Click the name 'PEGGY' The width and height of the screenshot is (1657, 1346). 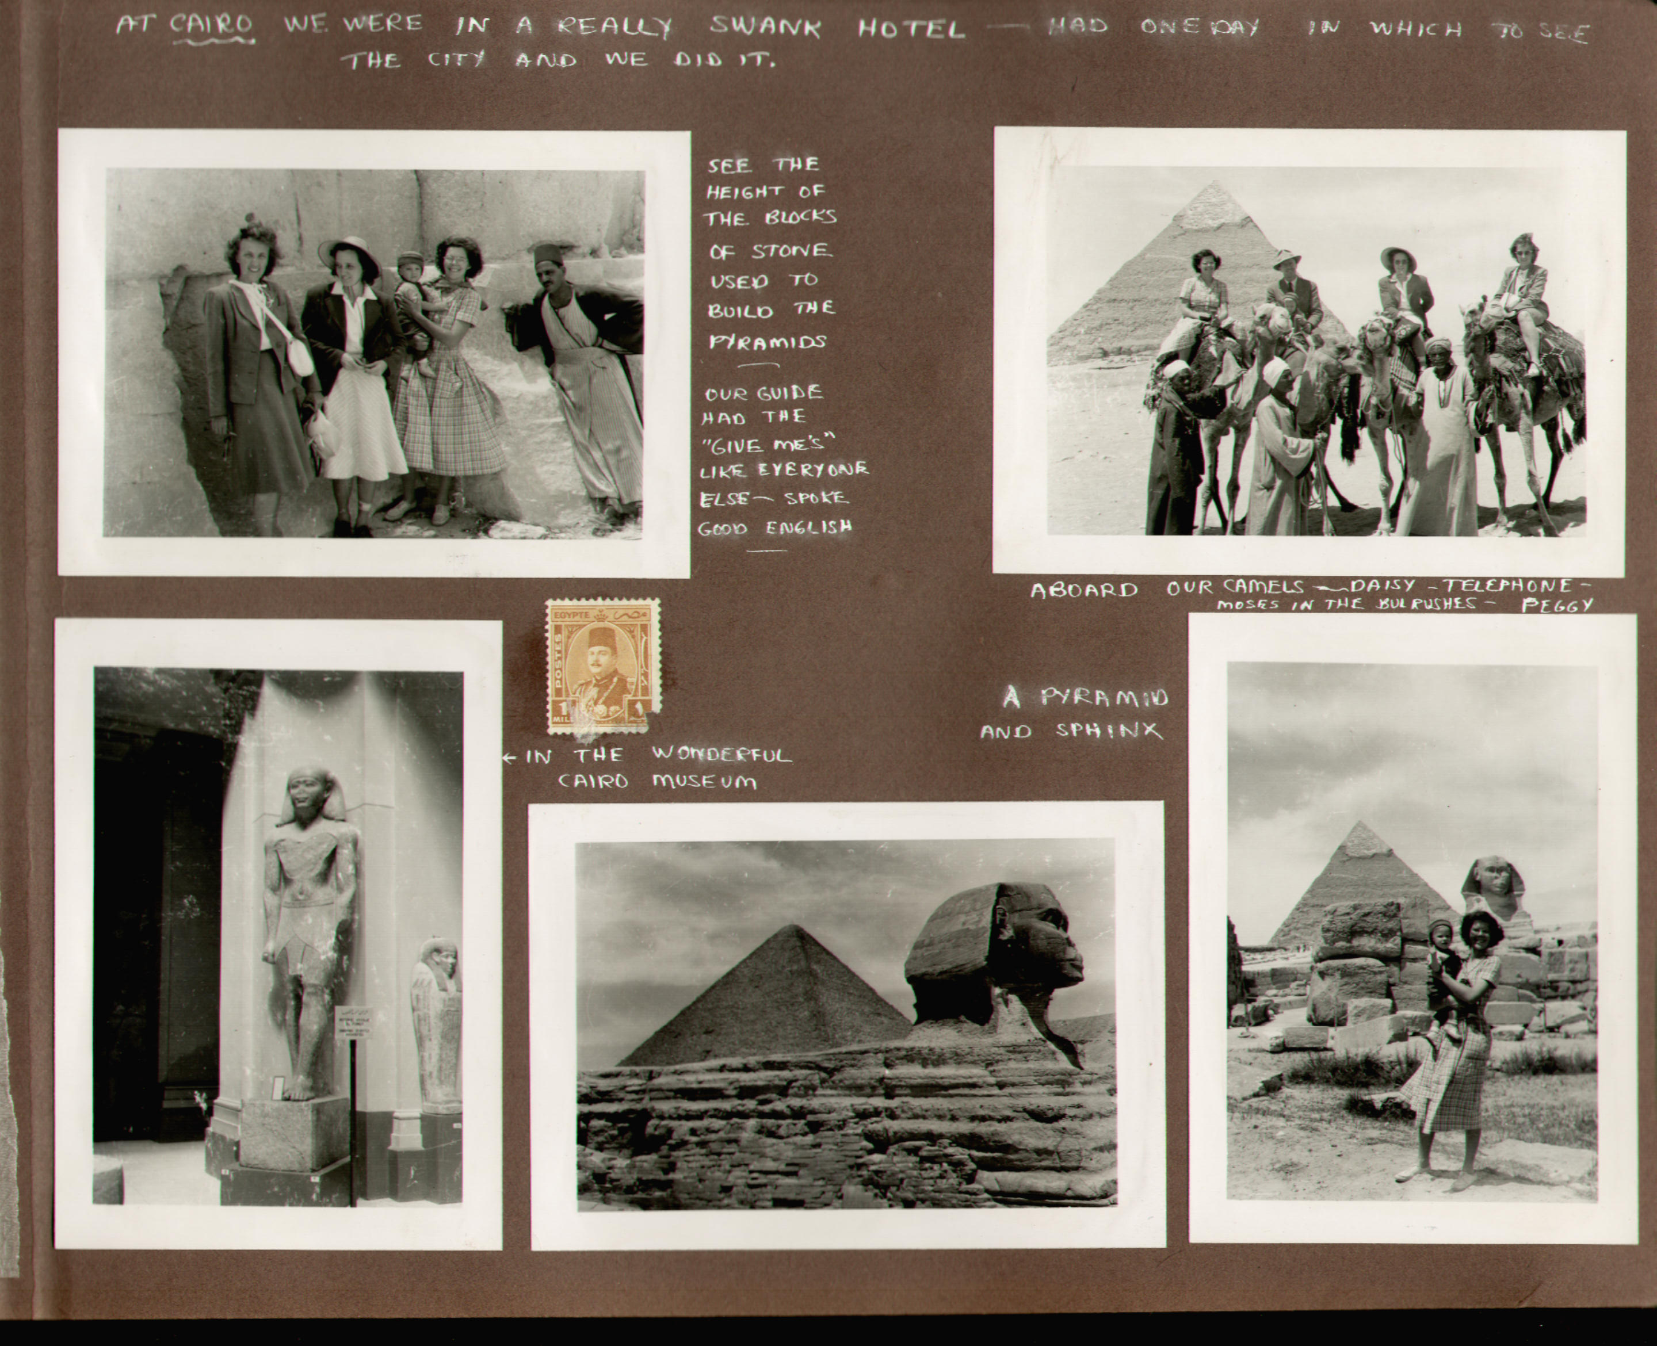(1559, 606)
